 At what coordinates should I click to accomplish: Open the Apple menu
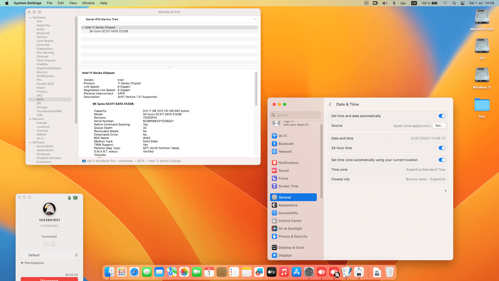click(7, 3)
